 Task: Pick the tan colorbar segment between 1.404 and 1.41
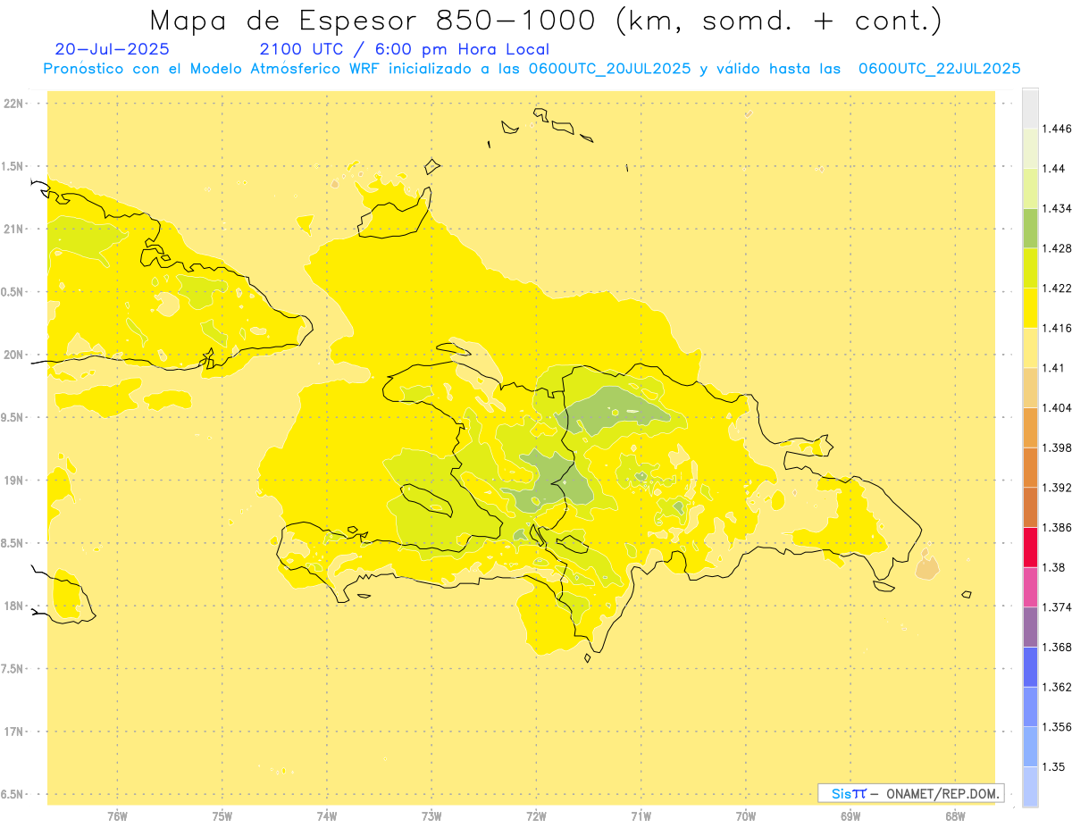pos(1030,388)
